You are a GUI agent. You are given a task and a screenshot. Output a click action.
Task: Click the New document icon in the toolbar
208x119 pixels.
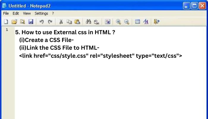(x=6, y=22)
